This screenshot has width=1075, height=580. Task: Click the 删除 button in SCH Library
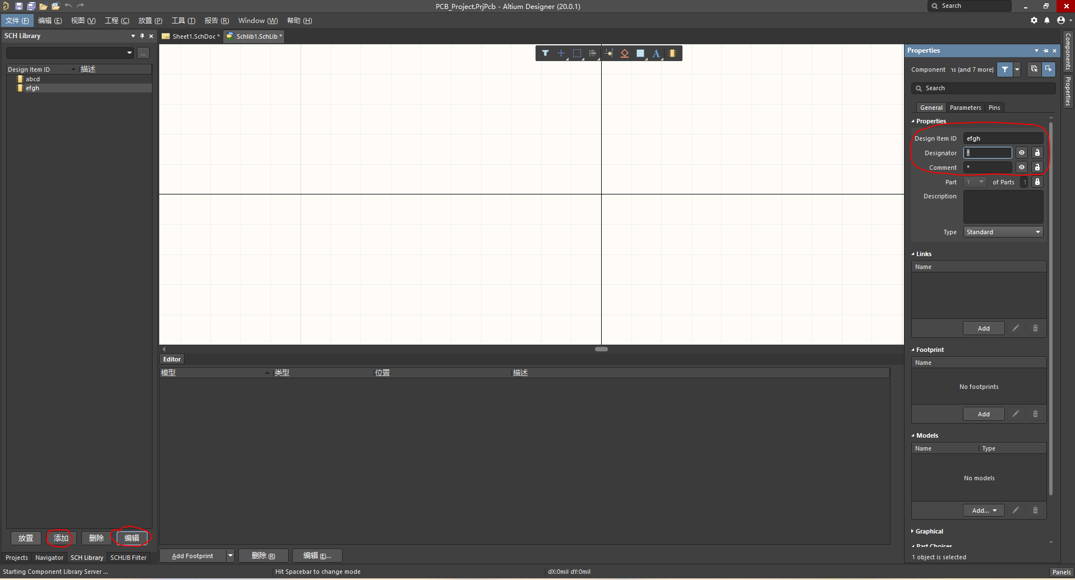[x=96, y=538]
